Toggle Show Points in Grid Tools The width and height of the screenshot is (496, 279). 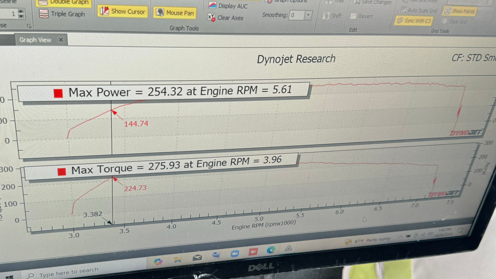pyautogui.click(x=459, y=11)
